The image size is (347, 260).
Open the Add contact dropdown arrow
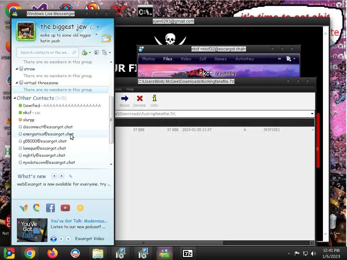pos(90,52)
